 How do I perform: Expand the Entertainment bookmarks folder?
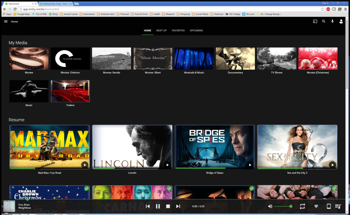tap(106, 14)
